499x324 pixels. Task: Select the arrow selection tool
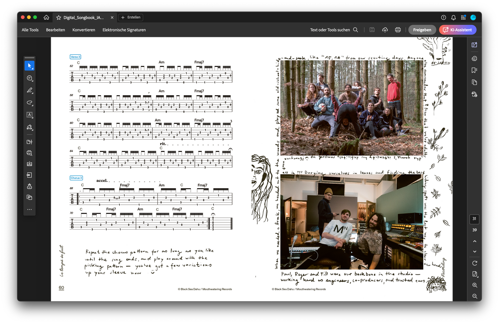point(29,65)
